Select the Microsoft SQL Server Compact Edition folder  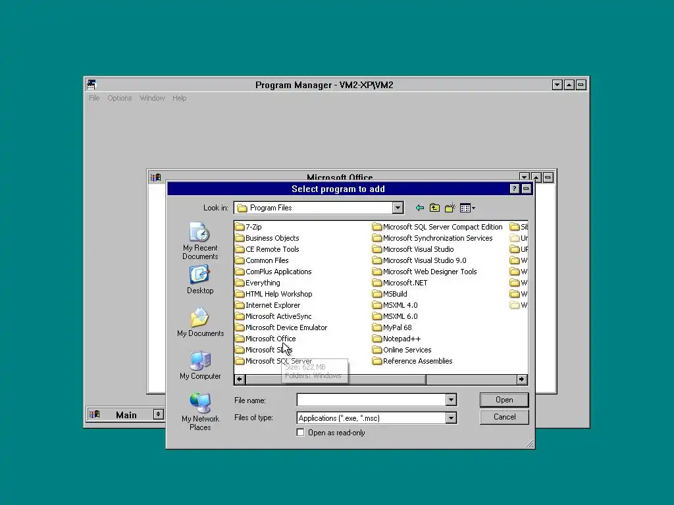[x=438, y=227]
